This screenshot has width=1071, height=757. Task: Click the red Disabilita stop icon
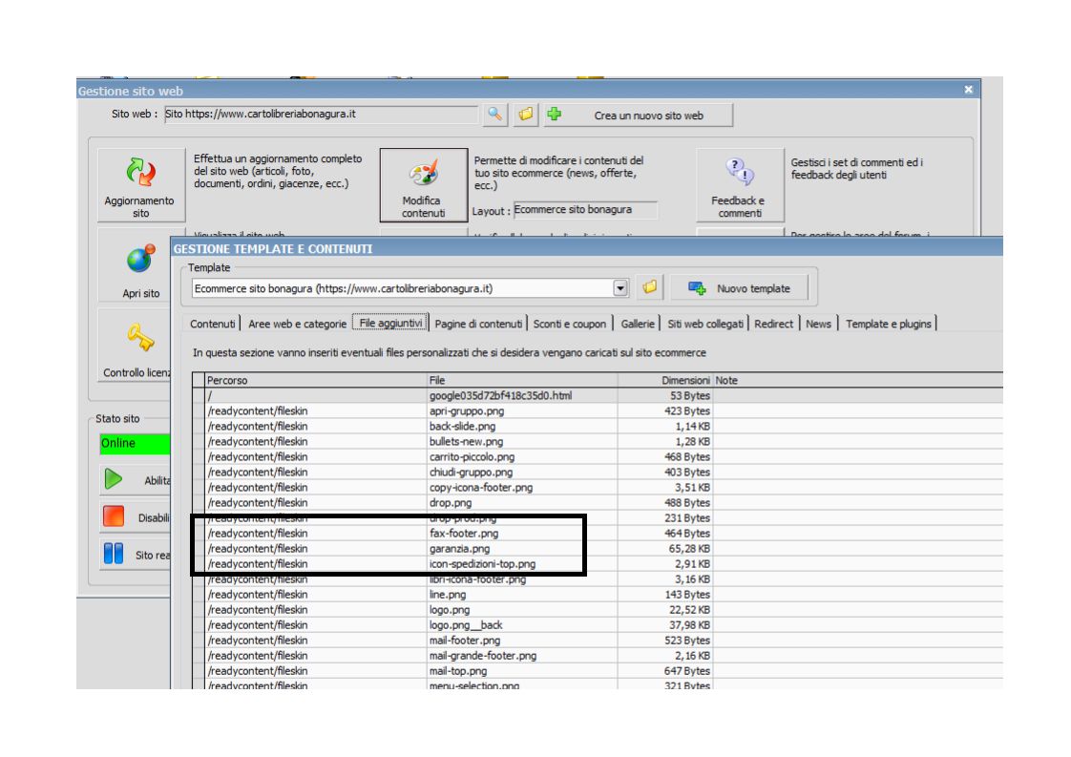pos(114,517)
